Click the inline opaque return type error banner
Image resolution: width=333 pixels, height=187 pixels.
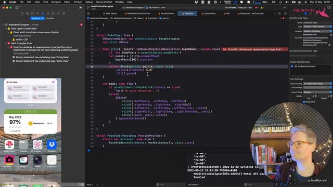tap(255, 49)
